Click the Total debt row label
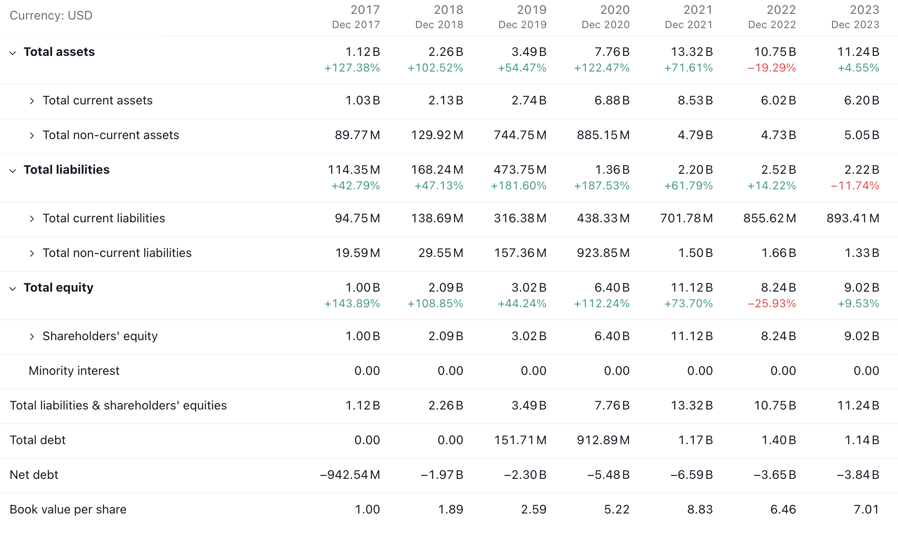This screenshot has height=533, width=898. pyautogui.click(x=38, y=440)
